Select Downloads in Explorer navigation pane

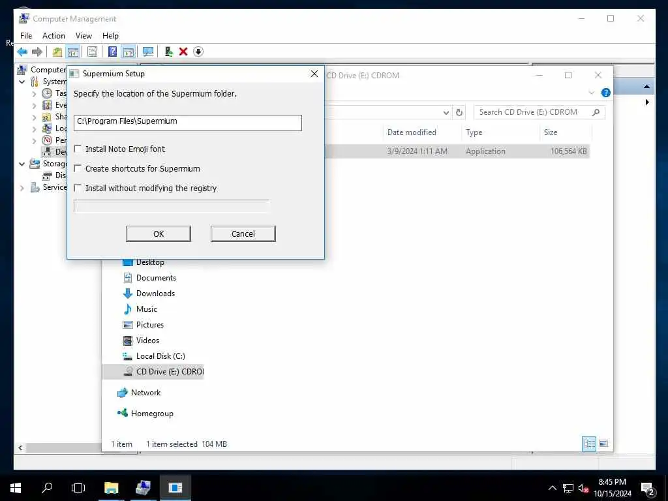[155, 294]
